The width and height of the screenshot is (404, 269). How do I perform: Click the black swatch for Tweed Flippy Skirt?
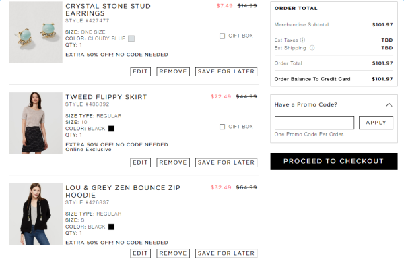[111, 129]
